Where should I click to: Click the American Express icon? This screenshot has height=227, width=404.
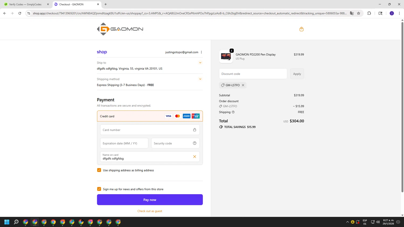click(x=186, y=116)
